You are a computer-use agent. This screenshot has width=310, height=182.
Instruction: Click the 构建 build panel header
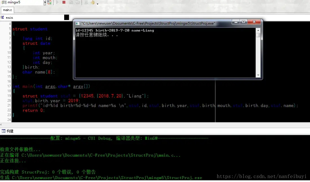coord(10,131)
